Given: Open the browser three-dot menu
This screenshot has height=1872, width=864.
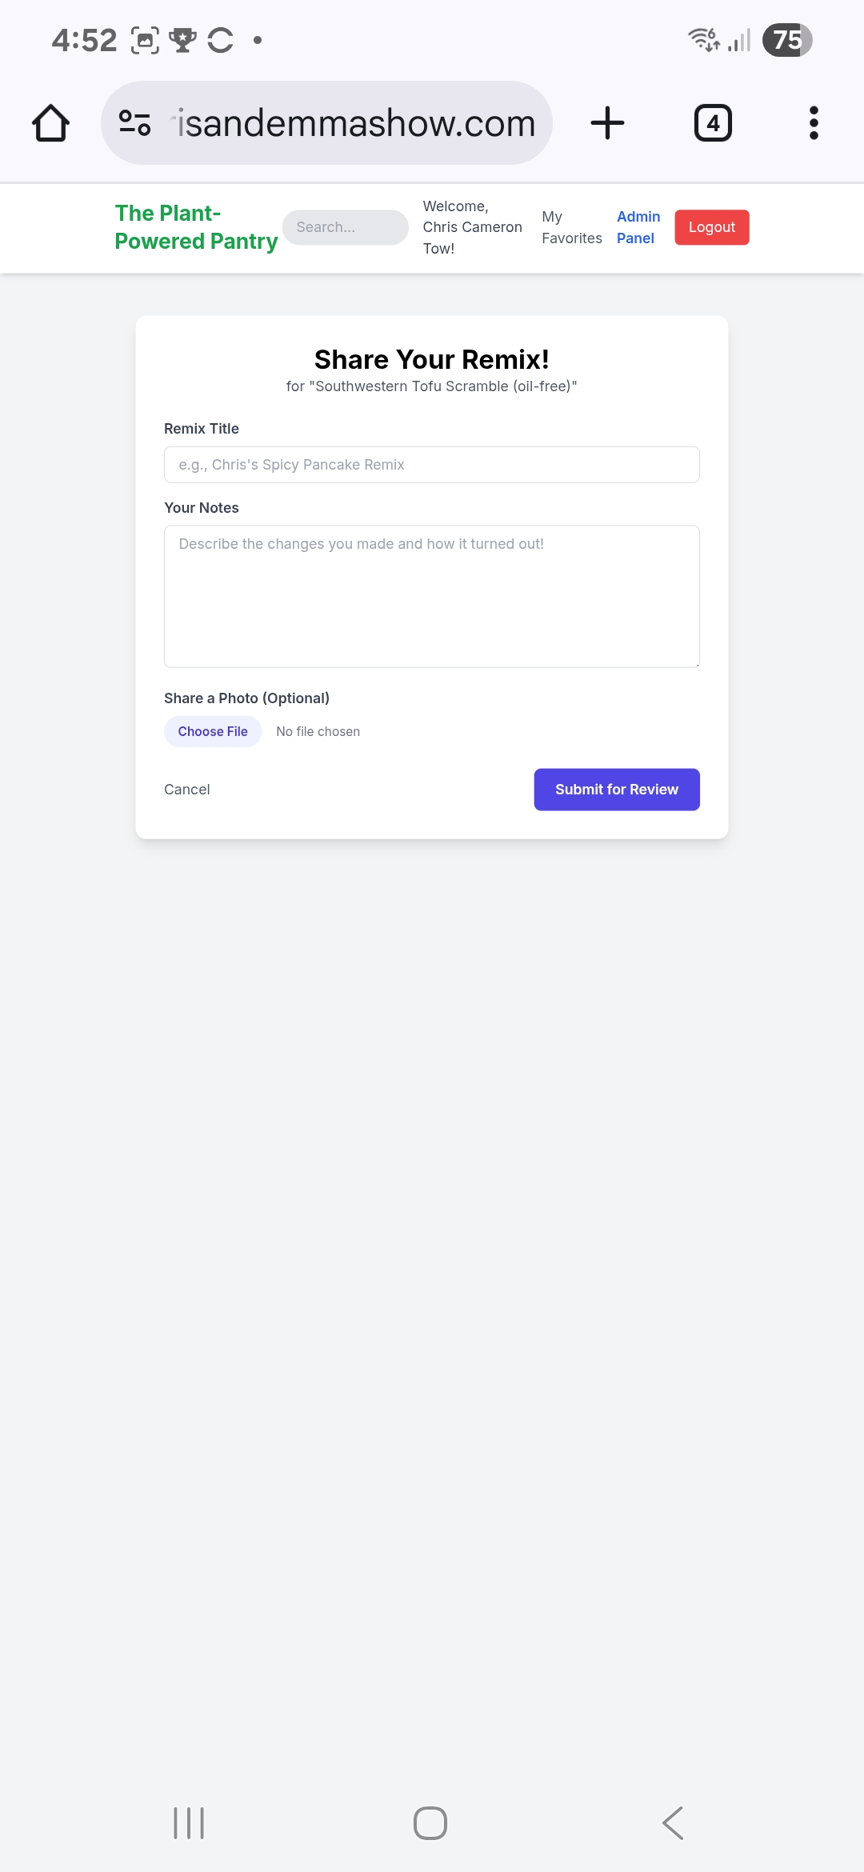Looking at the screenshot, I should pyautogui.click(x=814, y=123).
